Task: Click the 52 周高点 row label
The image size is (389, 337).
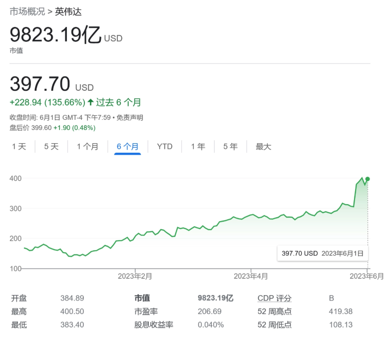Action: [x=274, y=312]
